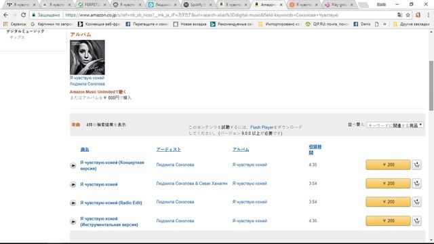
Task: Open the Перетащите и измените bookmark
Action: point(147,24)
